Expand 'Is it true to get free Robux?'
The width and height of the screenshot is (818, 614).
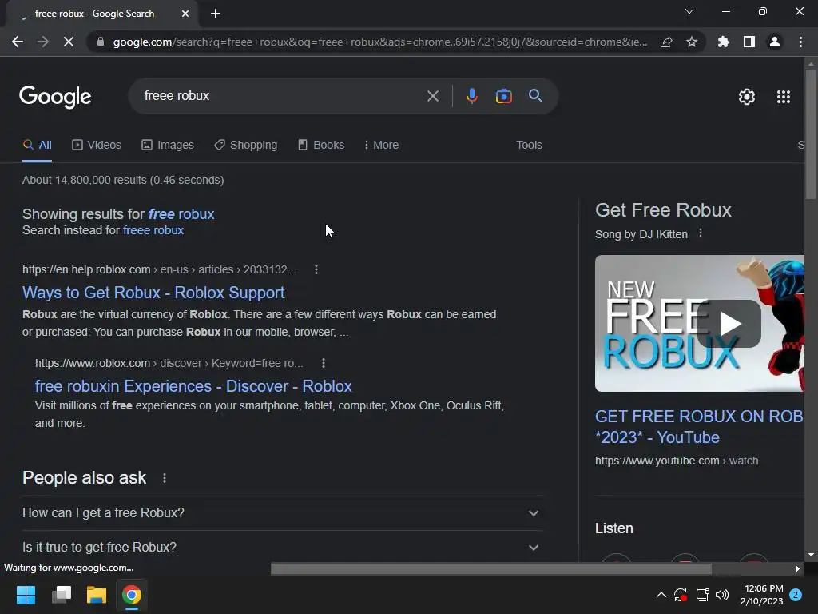[x=282, y=547]
